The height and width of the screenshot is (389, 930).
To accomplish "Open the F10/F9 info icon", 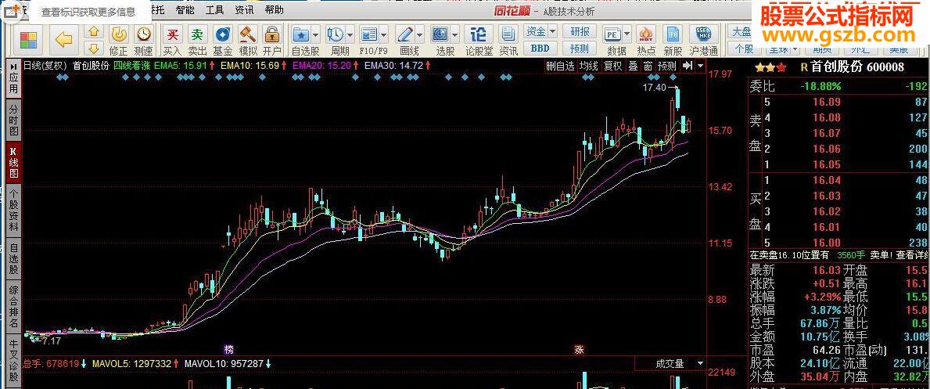I will coord(369,34).
